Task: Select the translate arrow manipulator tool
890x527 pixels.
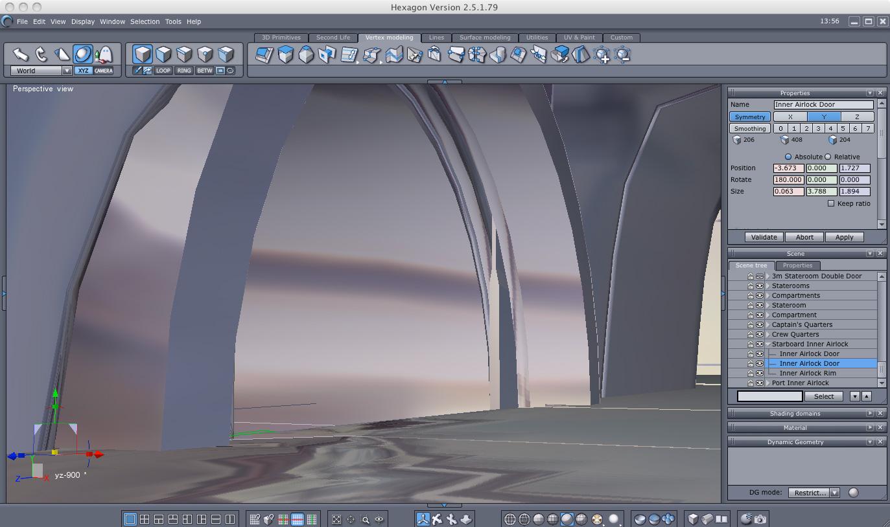Action: pyautogui.click(x=20, y=54)
